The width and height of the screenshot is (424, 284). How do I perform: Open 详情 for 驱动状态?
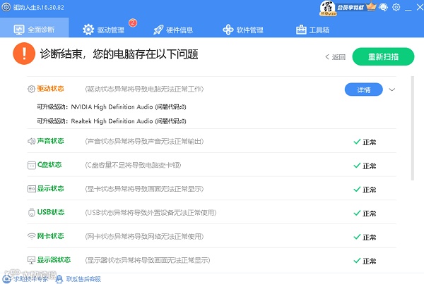[x=364, y=89]
